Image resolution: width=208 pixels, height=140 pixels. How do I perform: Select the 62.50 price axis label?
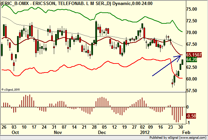192,67
